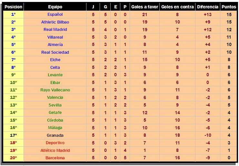Click the Goles a favor header
Screen dimensions: 239x166
point(144,7)
